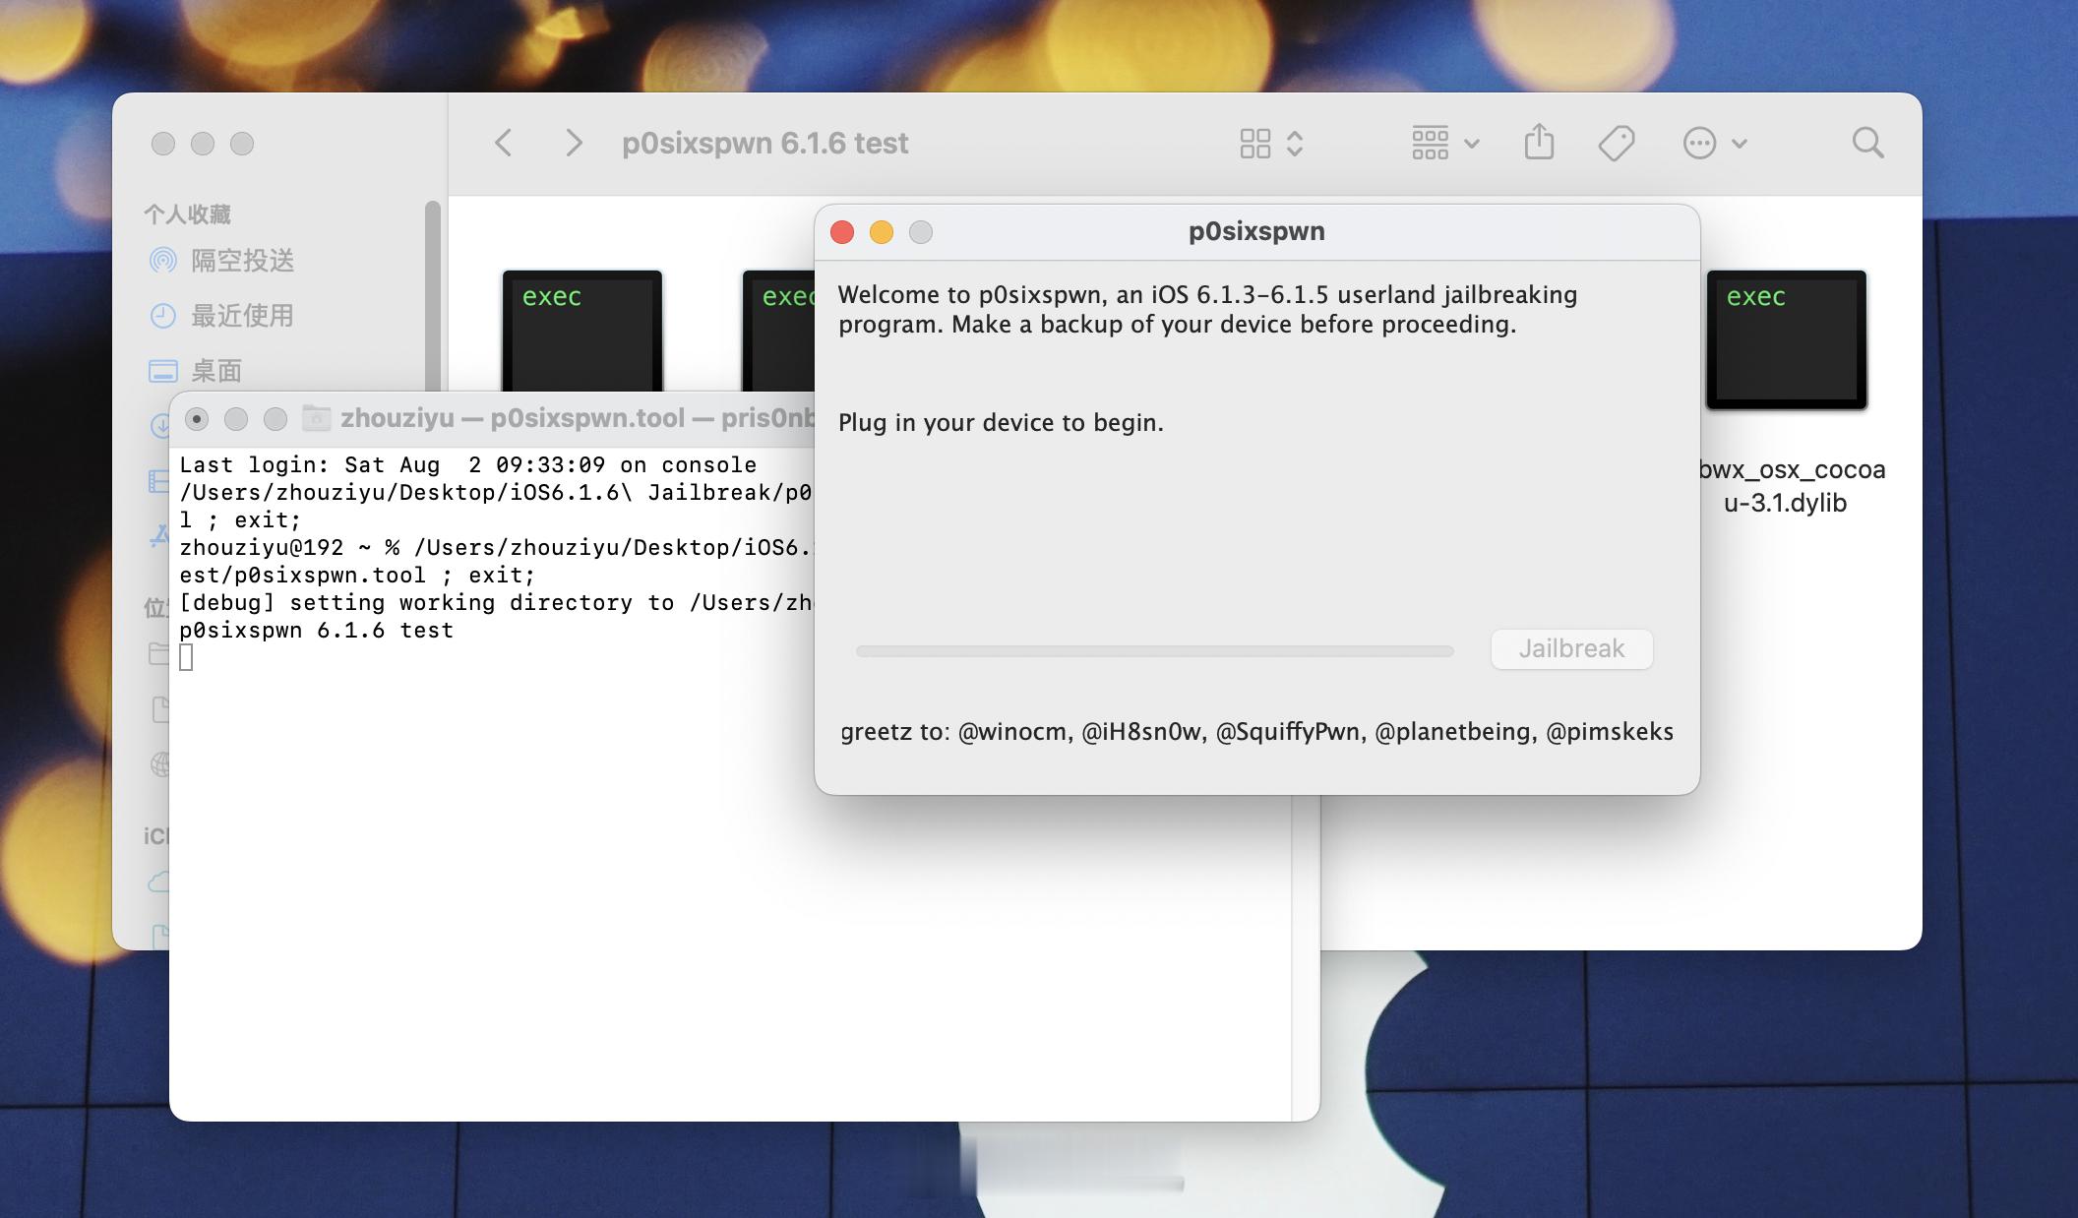Click the p0sixspwn welcome message text
The height and width of the screenshot is (1218, 2078).
coord(1207,310)
